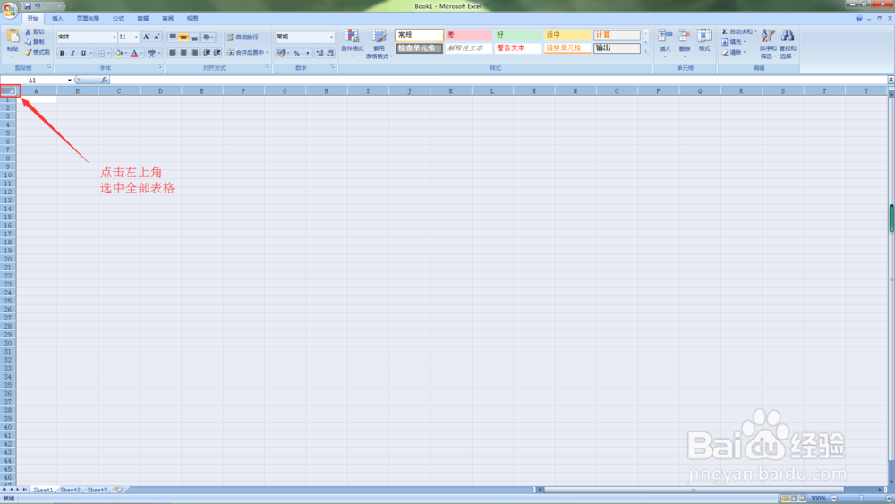Image resolution: width=895 pixels, height=504 pixels.
Task: Open 查找和选择 find and select
Action: [x=788, y=43]
